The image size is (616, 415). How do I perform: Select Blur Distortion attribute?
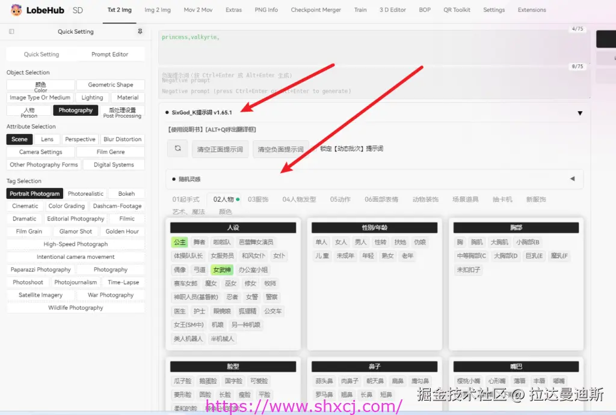coord(123,139)
